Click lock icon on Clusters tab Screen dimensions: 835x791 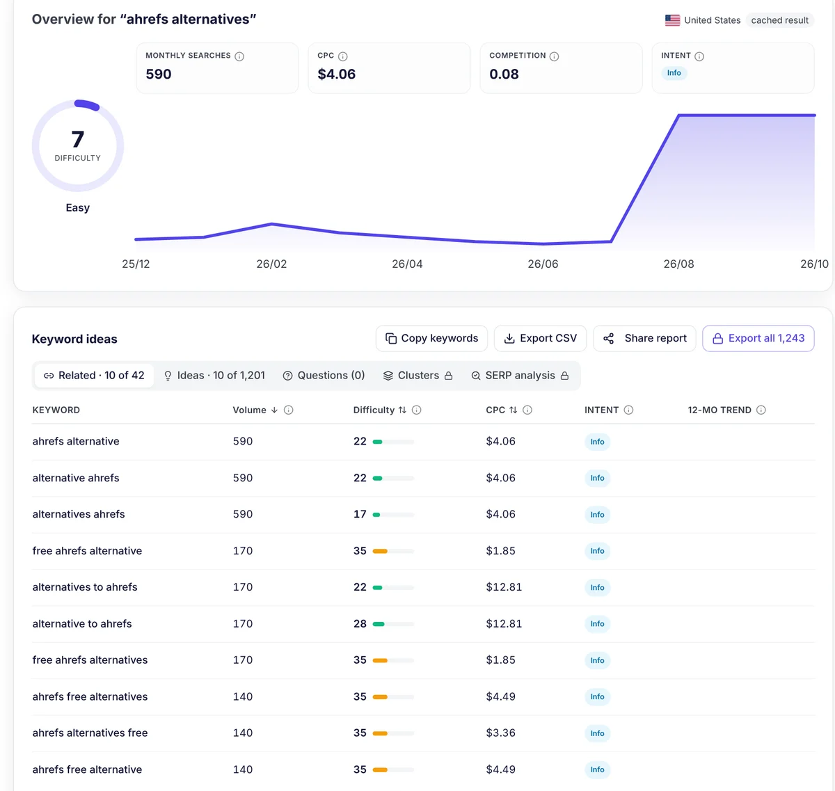click(x=449, y=376)
